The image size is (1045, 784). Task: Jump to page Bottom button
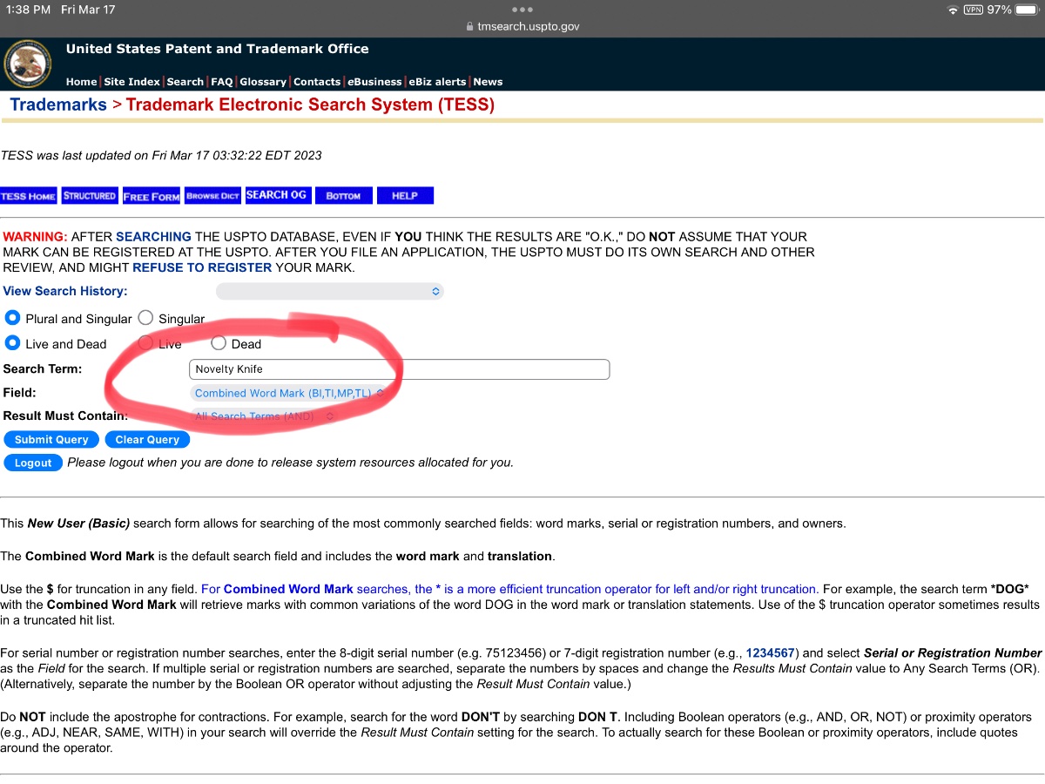[343, 196]
